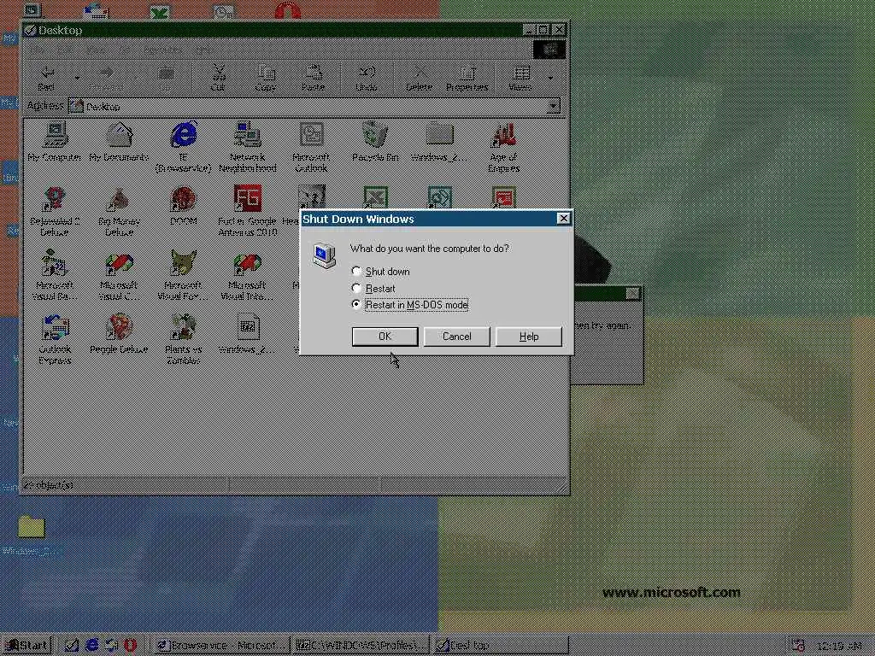Click the Views toolbar icon

tap(520, 78)
